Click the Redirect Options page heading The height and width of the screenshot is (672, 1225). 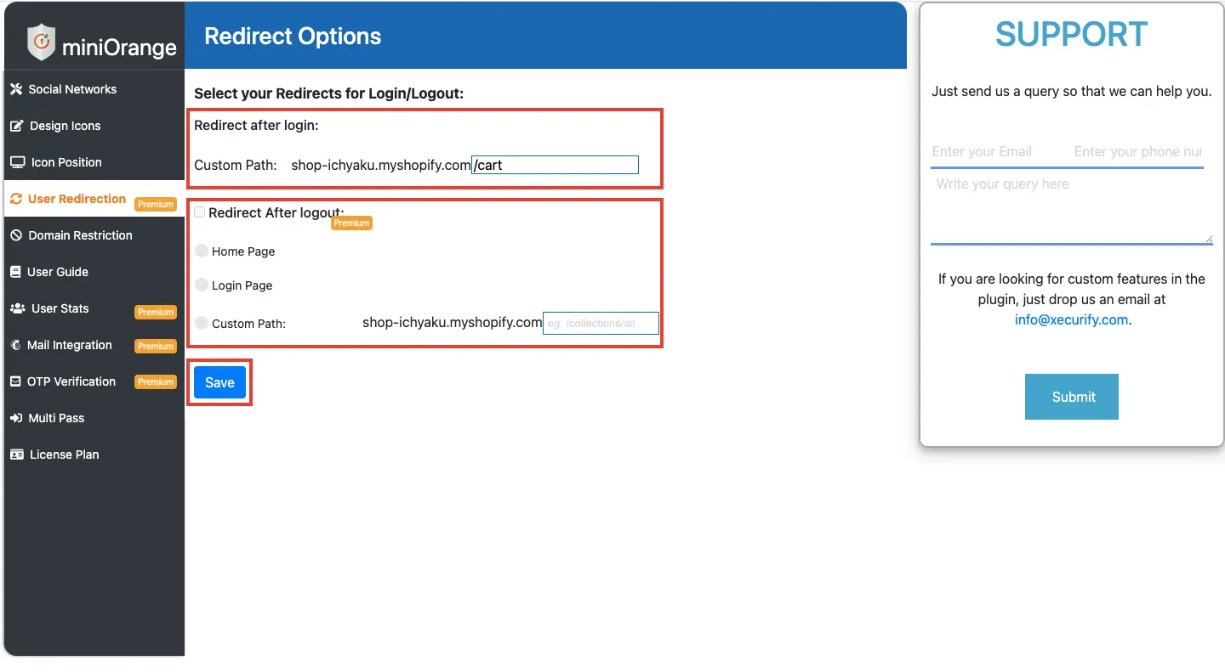tap(293, 37)
